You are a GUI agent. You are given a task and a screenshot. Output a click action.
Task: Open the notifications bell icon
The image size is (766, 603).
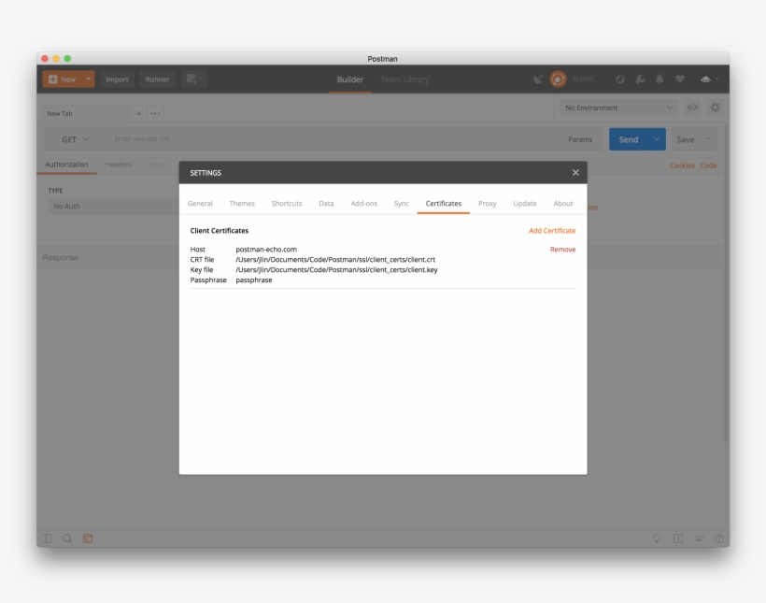[x=660, y=79]
